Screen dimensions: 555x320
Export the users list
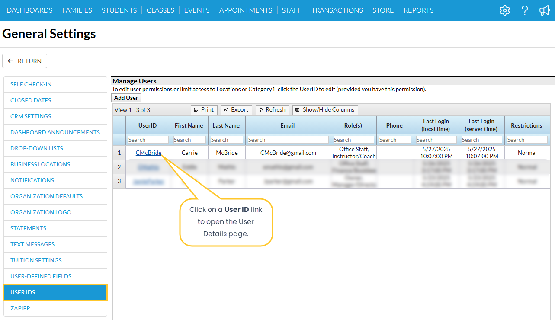click(236, 110)
